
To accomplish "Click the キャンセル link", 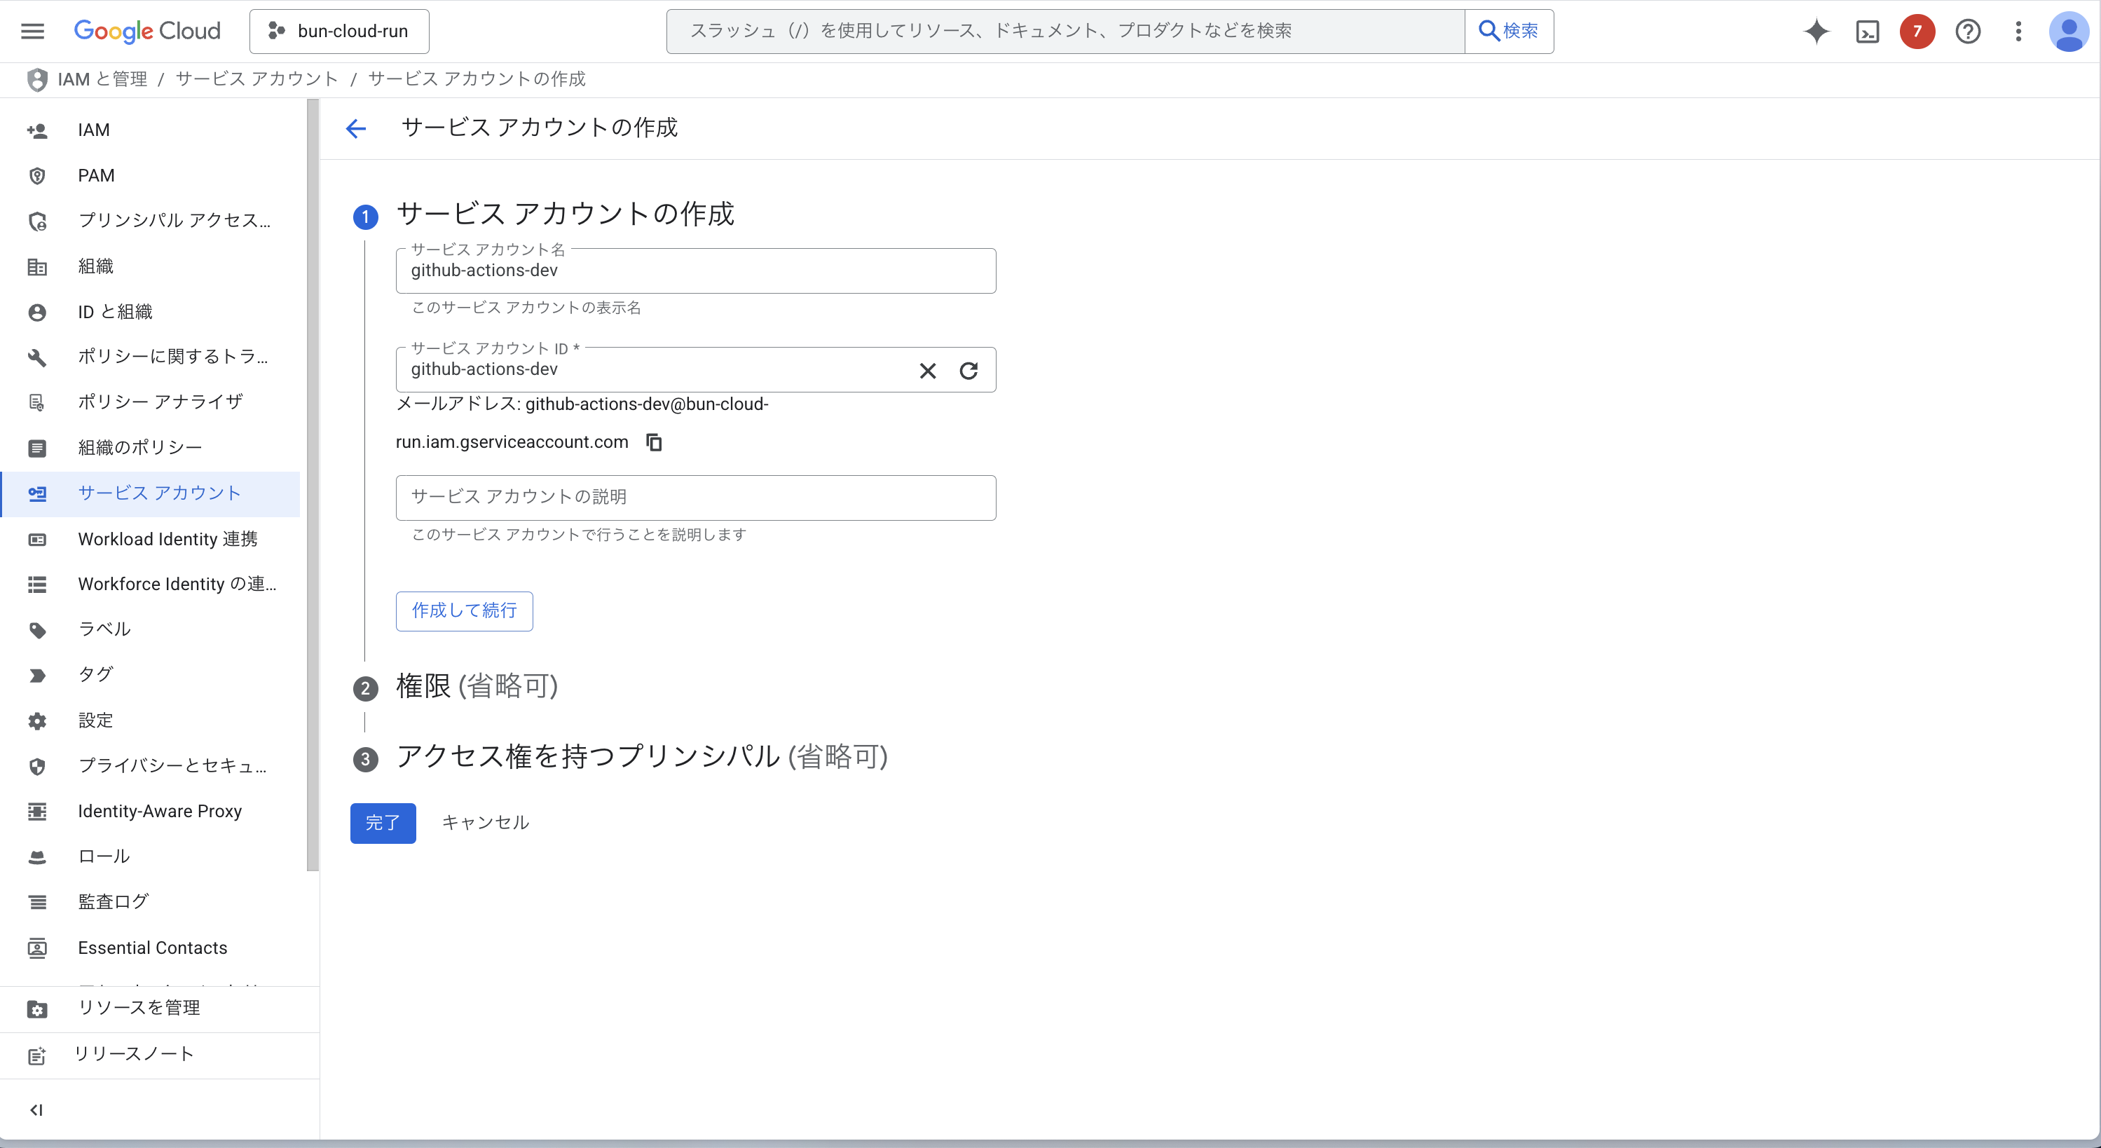I will pos(485,822).
